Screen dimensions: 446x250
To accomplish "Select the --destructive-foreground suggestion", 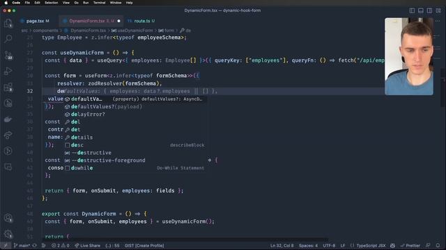I will click(134, 160).
